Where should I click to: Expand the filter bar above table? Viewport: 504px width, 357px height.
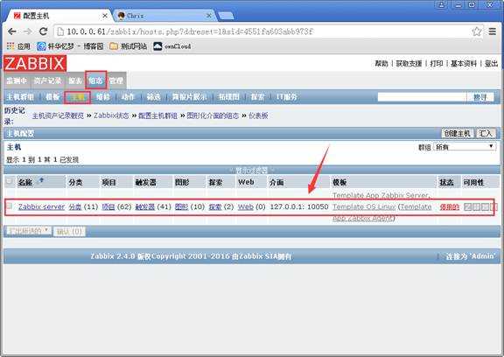pos(252,170)
